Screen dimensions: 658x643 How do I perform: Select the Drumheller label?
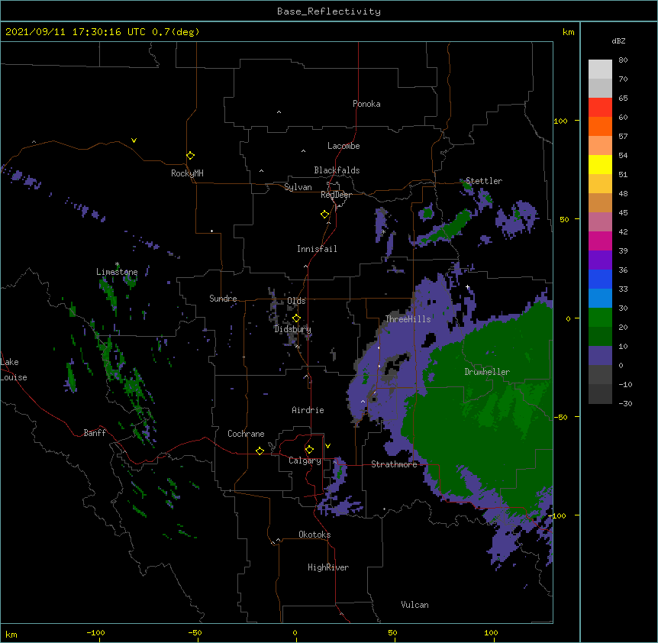coord(487,372)
